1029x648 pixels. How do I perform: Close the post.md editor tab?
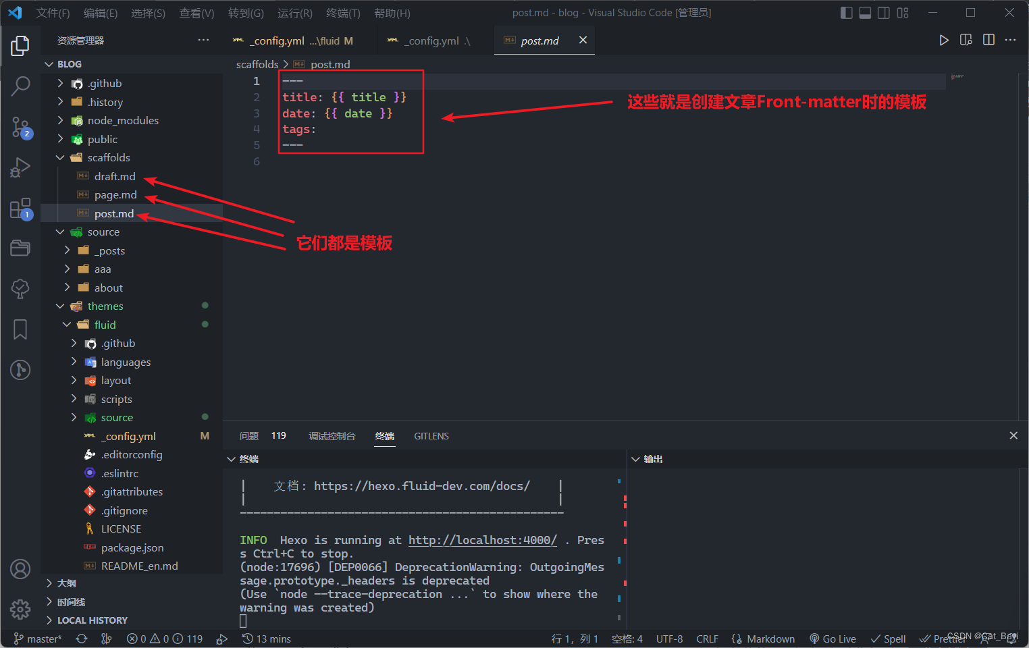[x=583, y=40]
